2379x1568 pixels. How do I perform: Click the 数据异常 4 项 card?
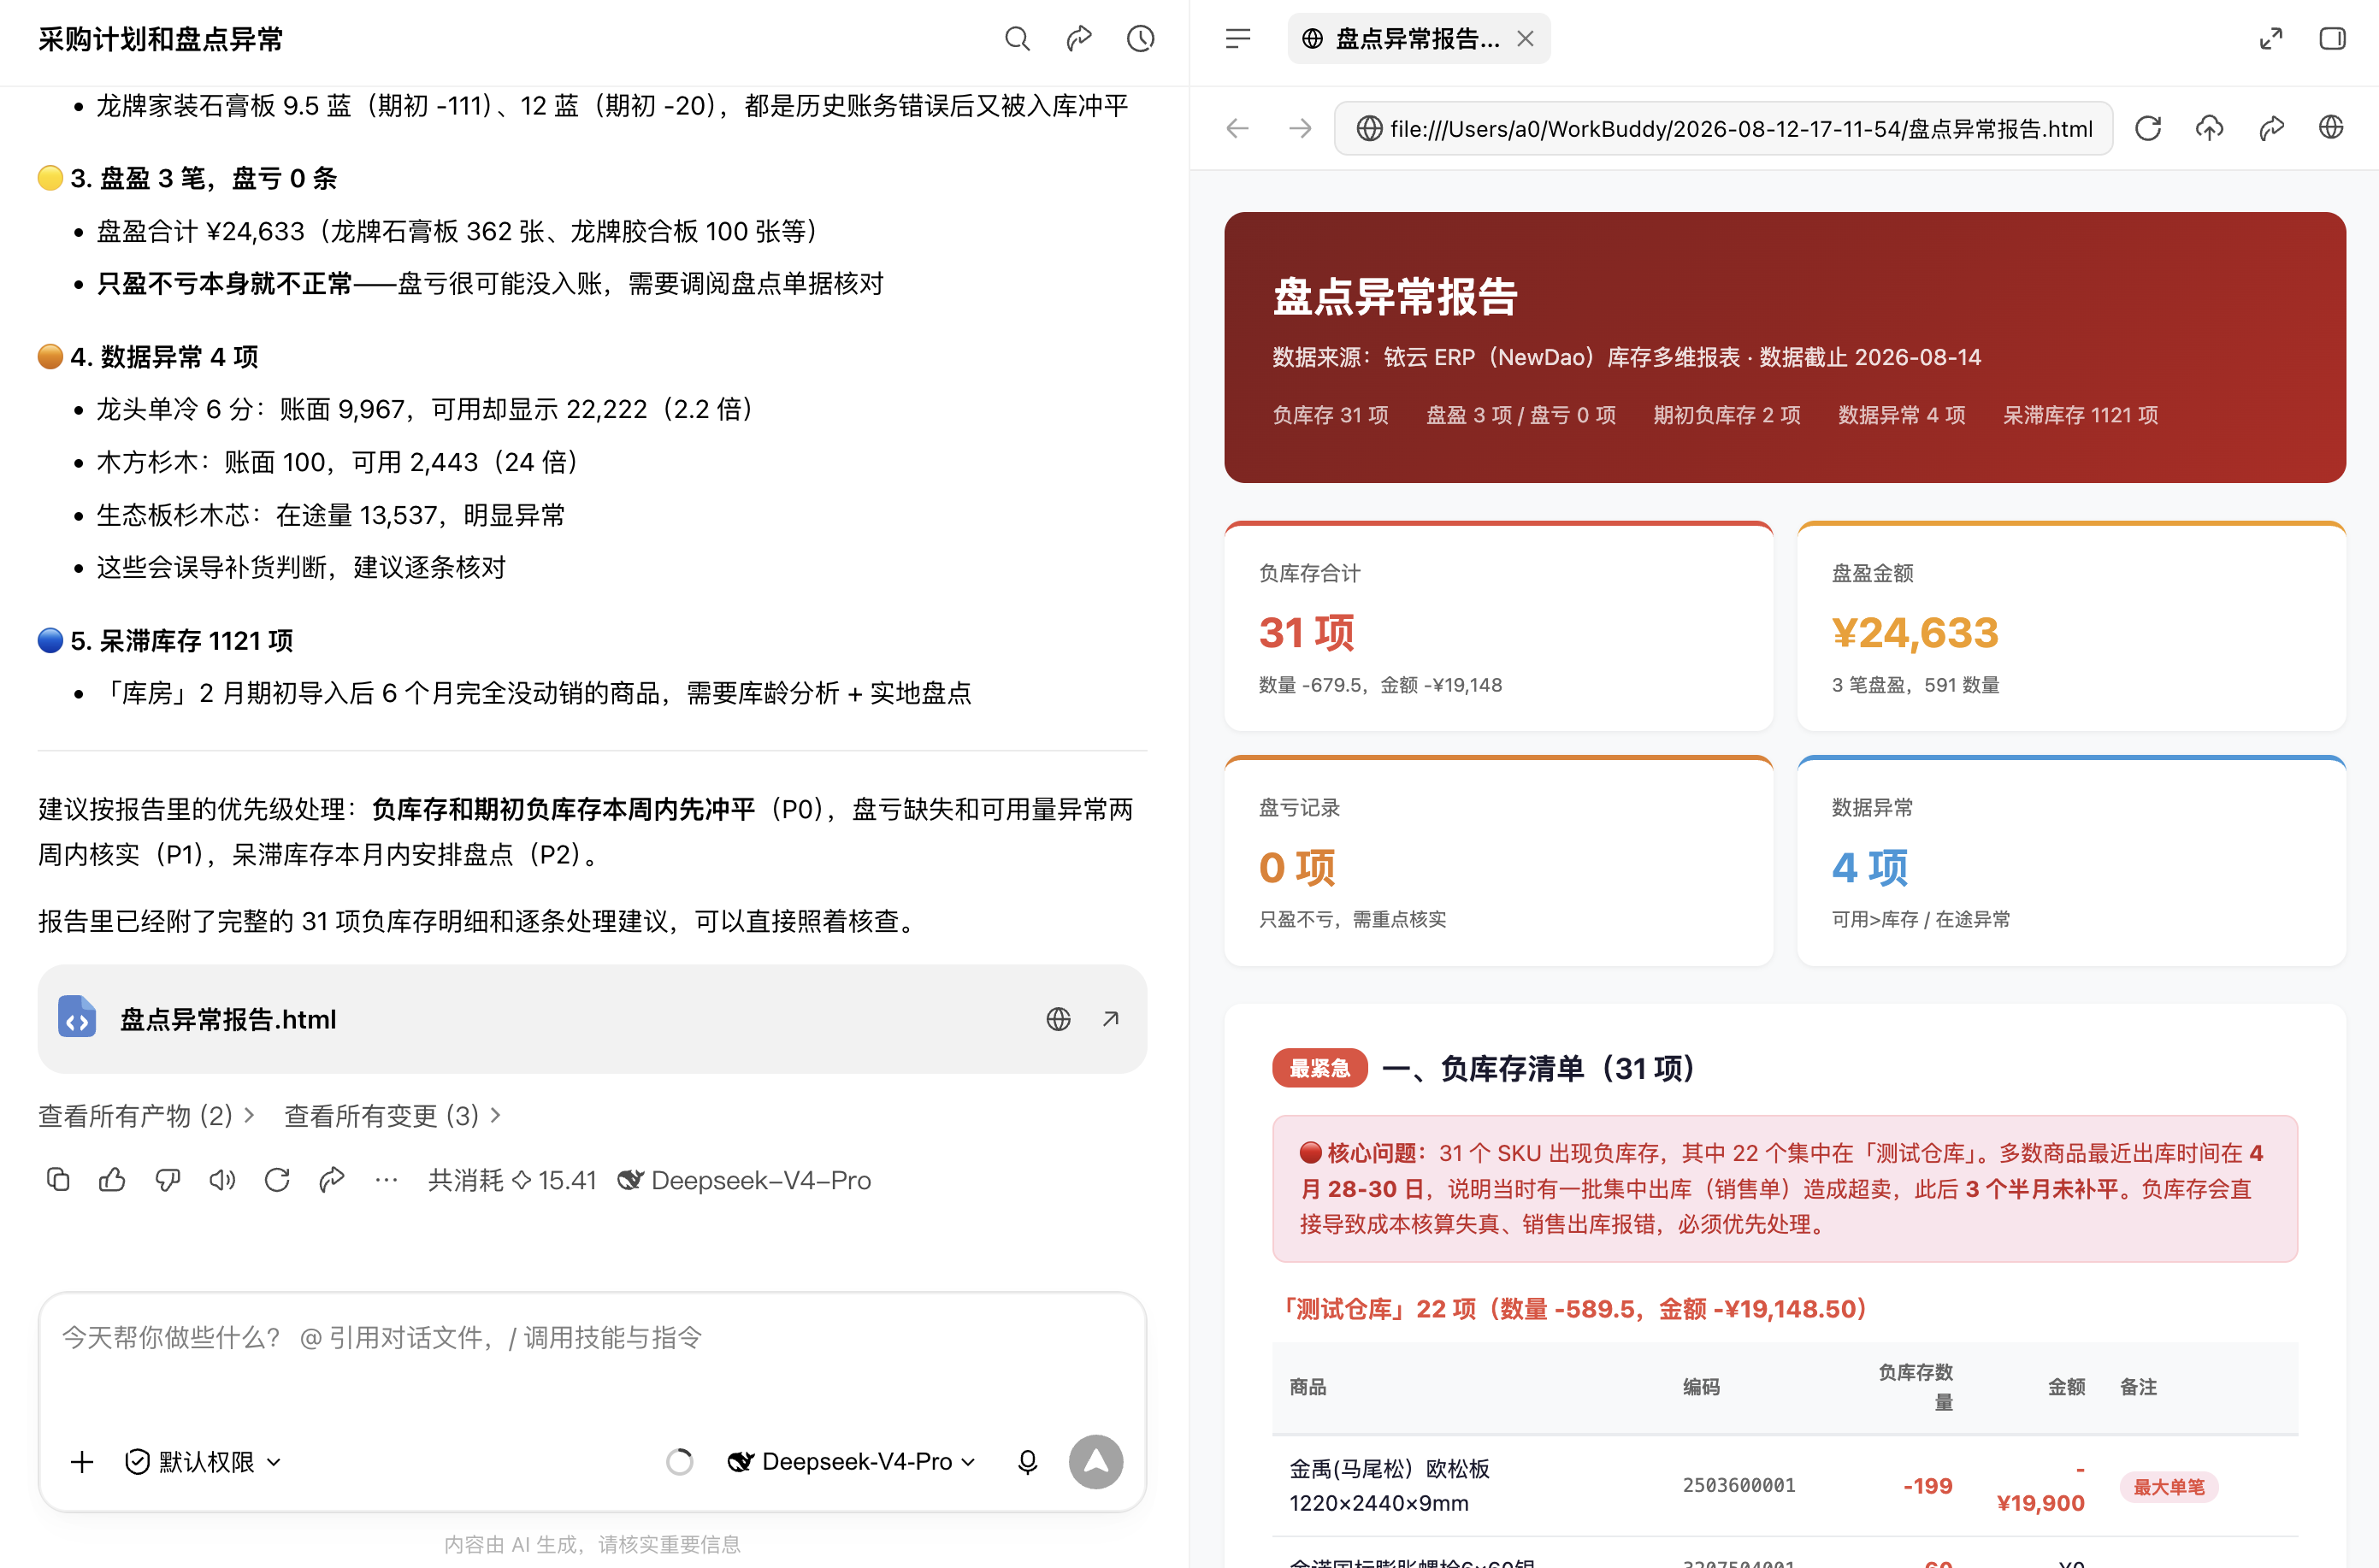(x=2071, y=861)
